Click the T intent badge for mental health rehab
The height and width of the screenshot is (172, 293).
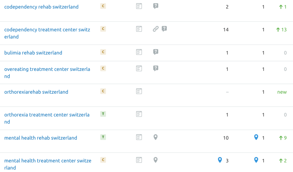click(x=103, y=137)
